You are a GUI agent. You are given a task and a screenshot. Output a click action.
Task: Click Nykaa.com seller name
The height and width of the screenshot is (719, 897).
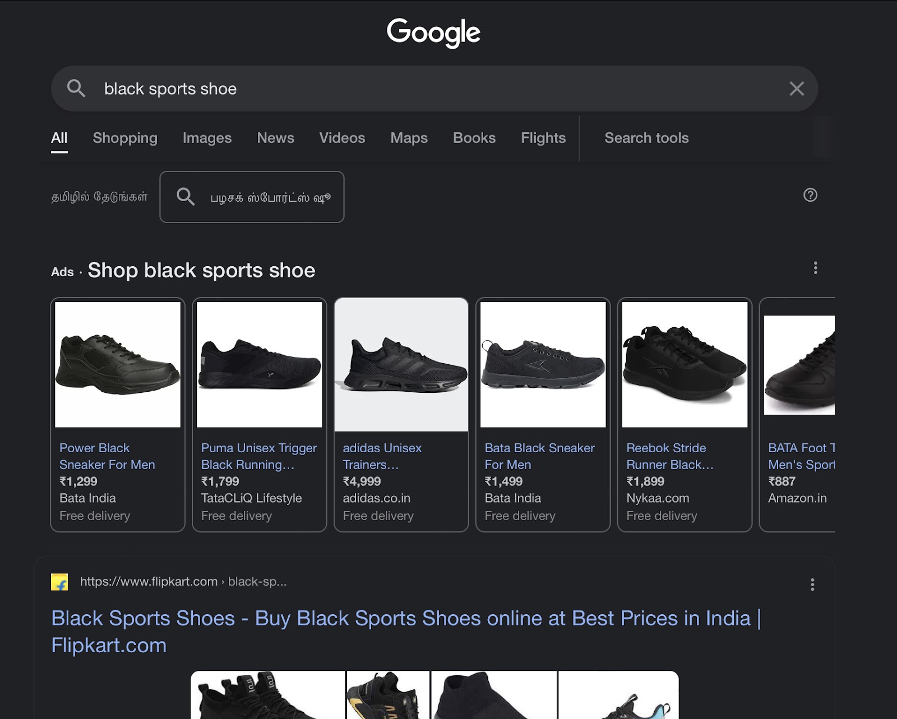coord(658,498)
